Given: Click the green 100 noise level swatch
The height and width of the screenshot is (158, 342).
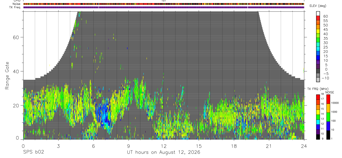Looking at the screenshot, I should [x=328, y=117].
